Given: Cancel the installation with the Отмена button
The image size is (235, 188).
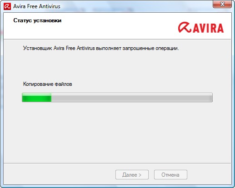Looking at the screenshot, I should [170, 175].
